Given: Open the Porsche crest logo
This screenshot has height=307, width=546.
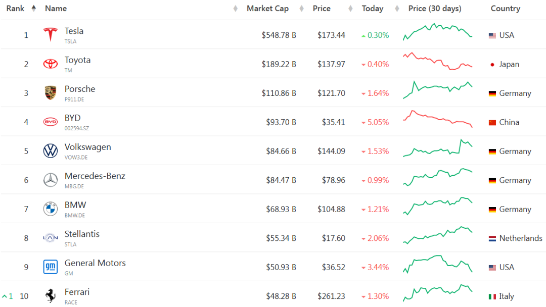Looking at the screenshot, I should pyautogui.click(x=50, y=93).
